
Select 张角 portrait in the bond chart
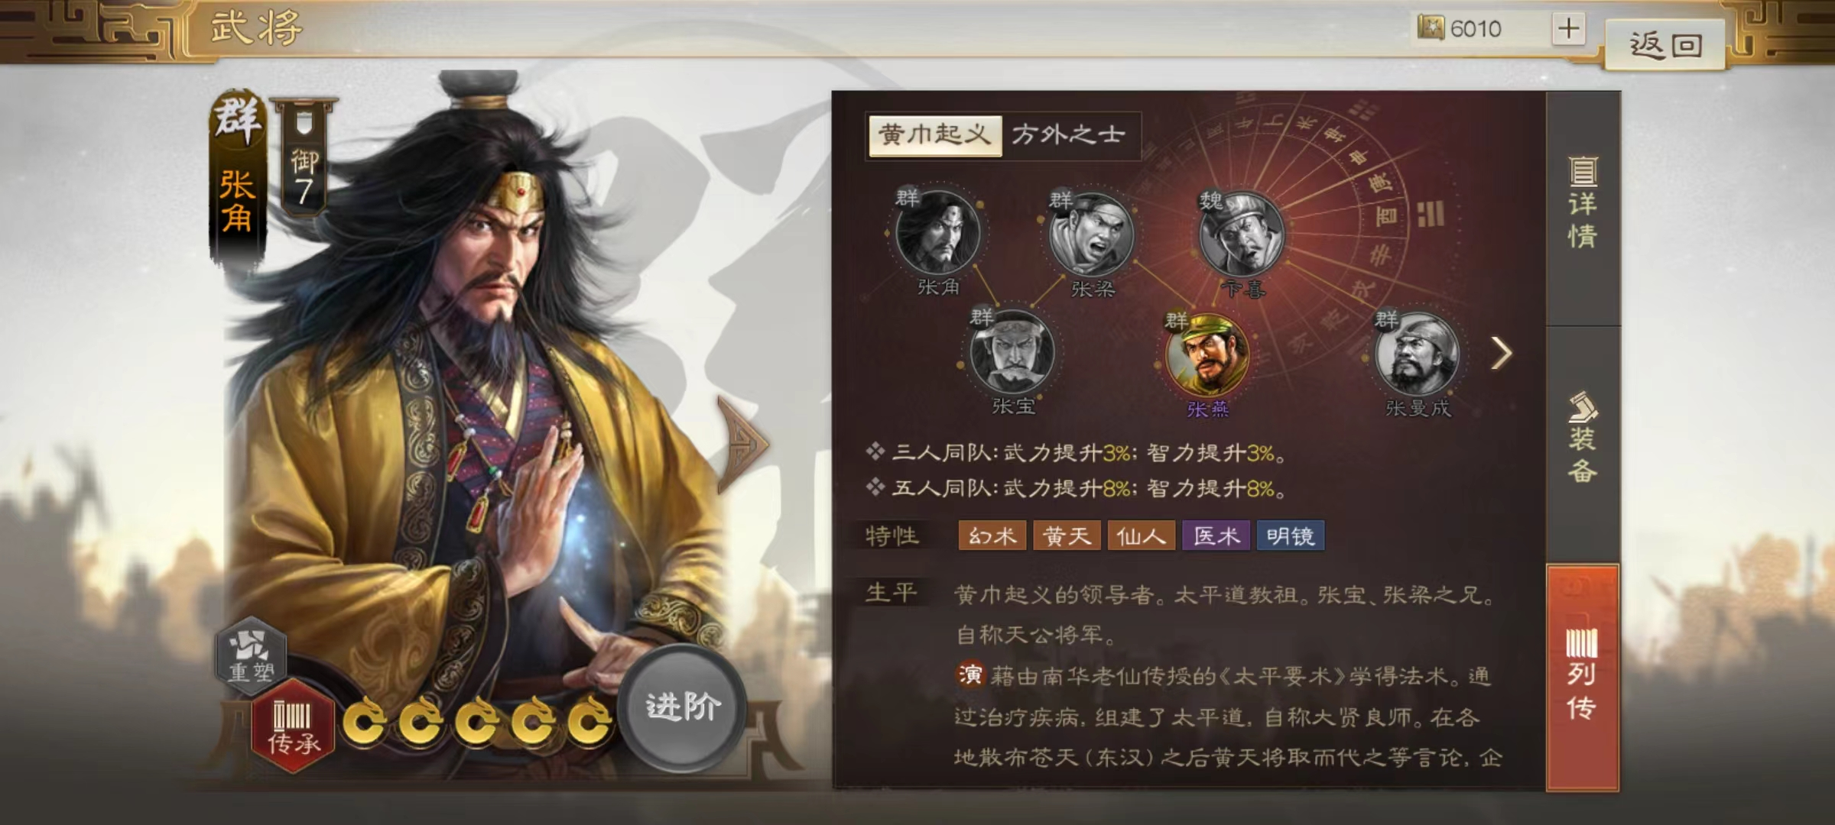pos(938,233)
